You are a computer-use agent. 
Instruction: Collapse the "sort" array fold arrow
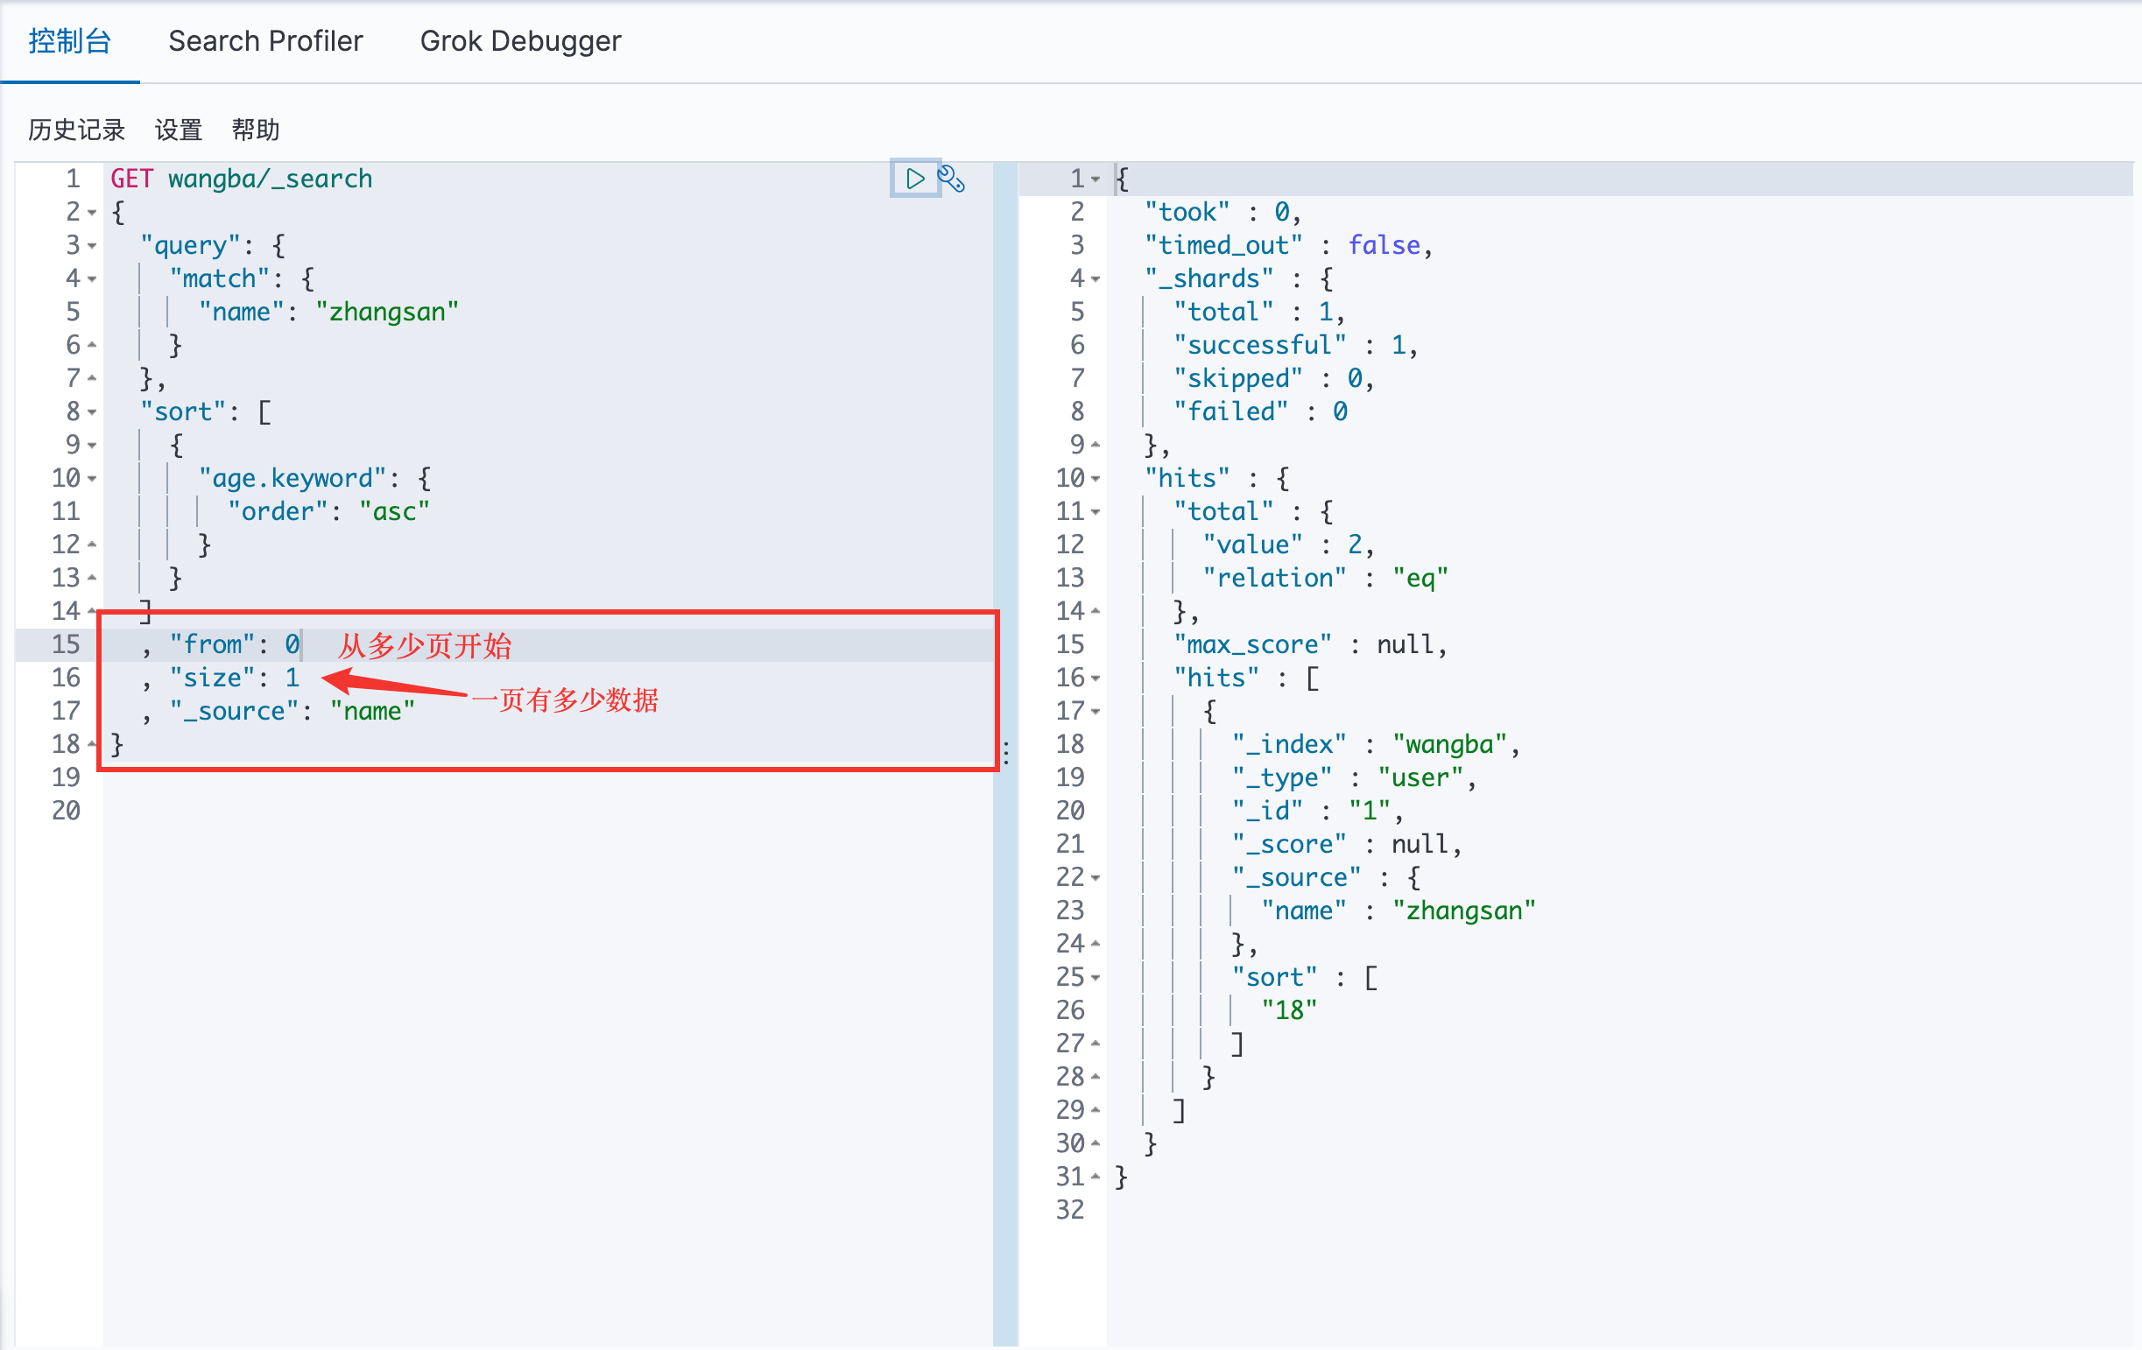tap(93, 411)
